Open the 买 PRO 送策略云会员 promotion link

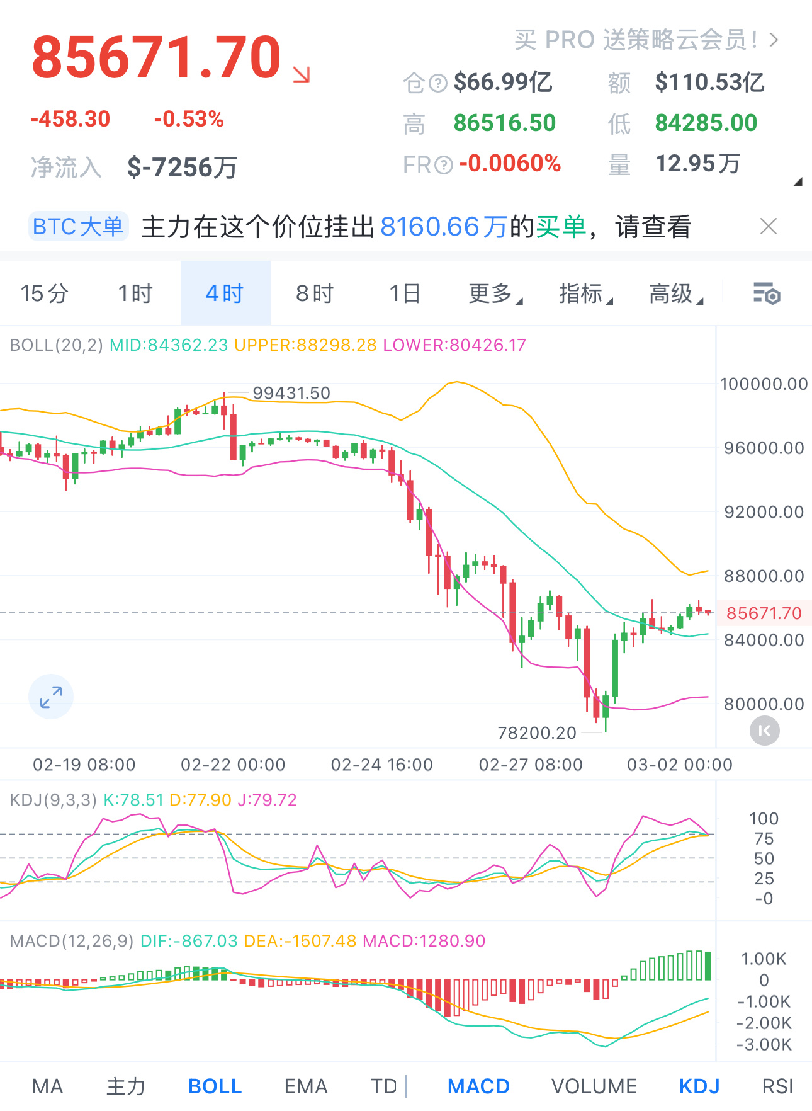[636, 40]
